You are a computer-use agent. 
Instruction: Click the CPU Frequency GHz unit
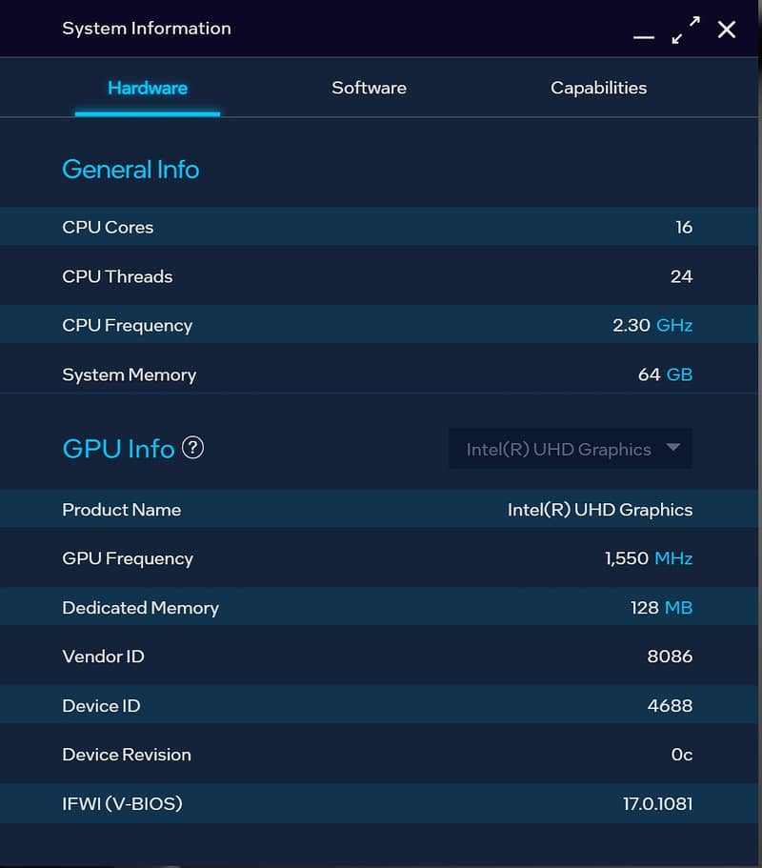point(674,325)
